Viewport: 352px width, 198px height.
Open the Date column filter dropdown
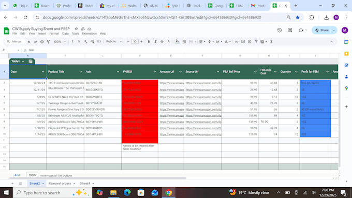point(43,72)
